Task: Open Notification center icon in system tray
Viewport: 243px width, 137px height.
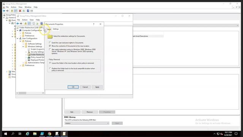Action: pos(236,134)
